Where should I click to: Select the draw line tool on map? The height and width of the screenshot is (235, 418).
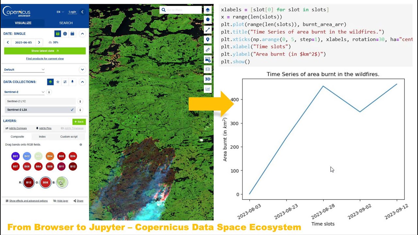(208, 30)
